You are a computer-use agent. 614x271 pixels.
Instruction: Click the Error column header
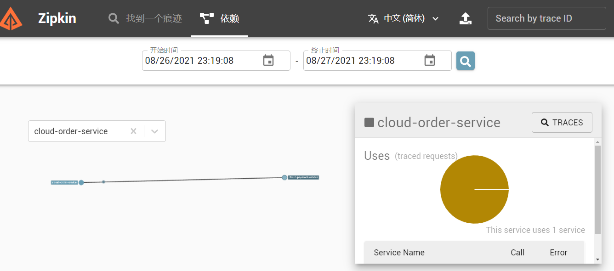pyautogui.click(x=558, y=253)
